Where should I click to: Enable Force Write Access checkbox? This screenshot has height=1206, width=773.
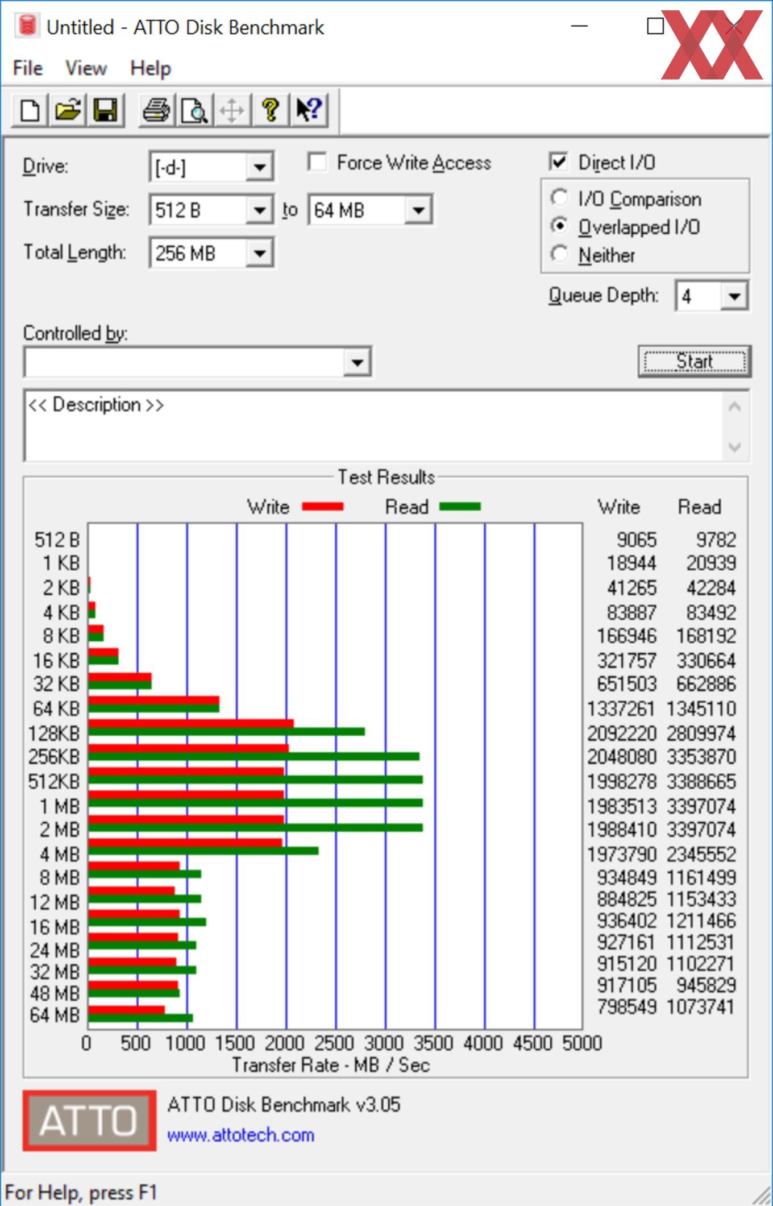pyautogui.click(x=317, y=162)
